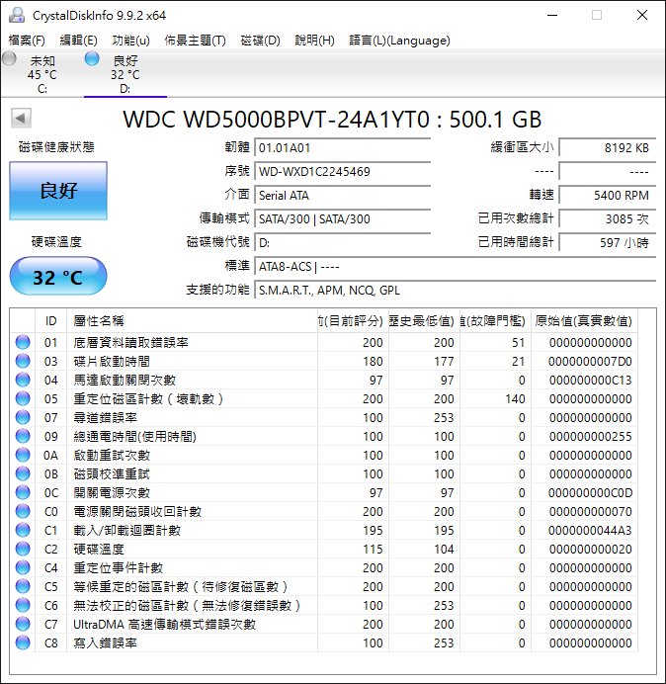The height and width of the screenshot is (684, 666).
Task: Click status orb for attribute 05 row
Action: coord(23,398)
